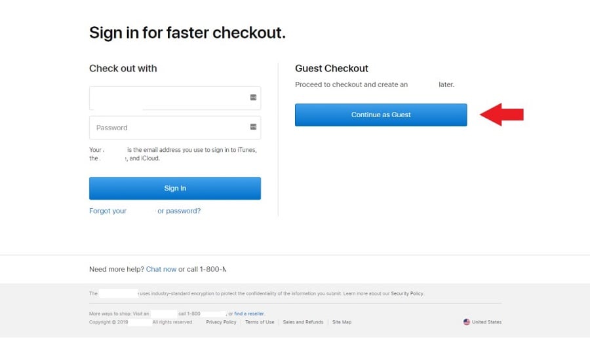View the Privacy Policy page
The width and height of the screenshot is (590, 343).
[221, 322]
